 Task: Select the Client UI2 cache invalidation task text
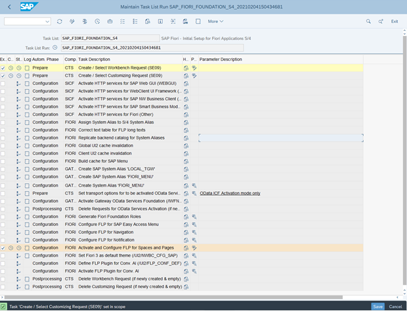point(105,153)
